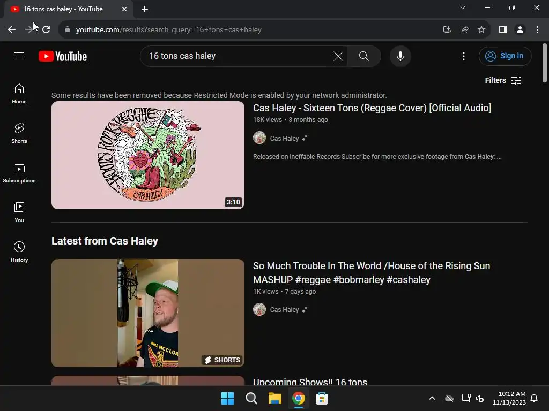549x411 pixels.
Task: Open the Sixteen Tons reggae cover thumbnail
Action: tap(148, 155)
